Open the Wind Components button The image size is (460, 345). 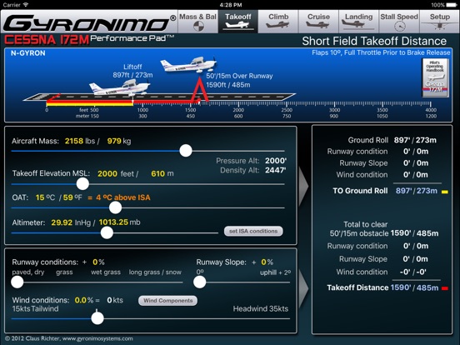[x=167, y=300]
